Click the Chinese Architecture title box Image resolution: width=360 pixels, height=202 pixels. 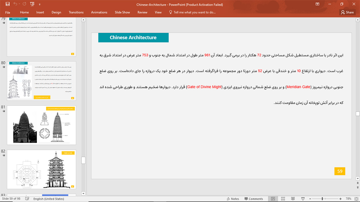click(x=133, y=38)
